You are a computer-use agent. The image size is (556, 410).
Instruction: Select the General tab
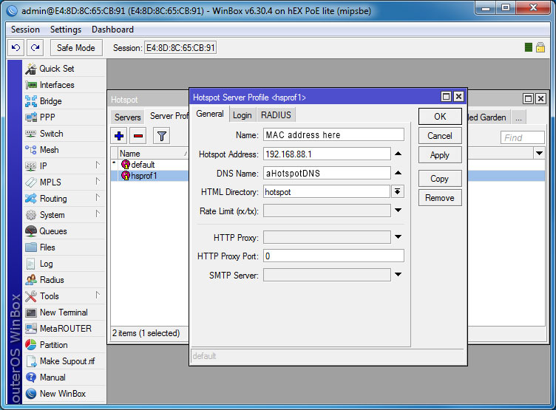point(210,114)
